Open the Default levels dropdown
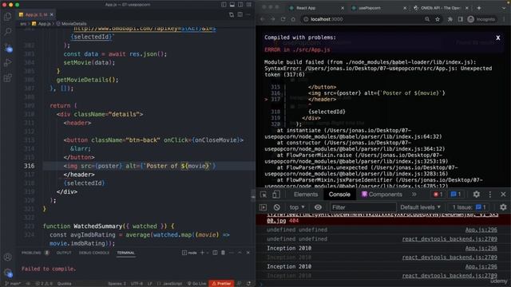511x287 pixels. click(421, 207)
